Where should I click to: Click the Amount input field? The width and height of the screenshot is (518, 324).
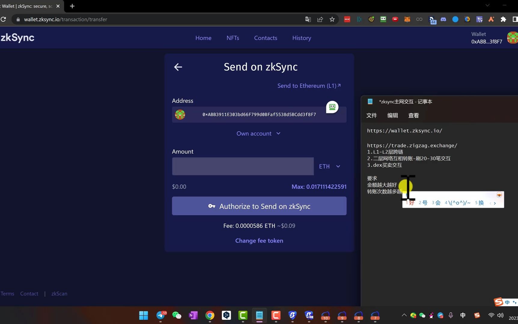243,166
